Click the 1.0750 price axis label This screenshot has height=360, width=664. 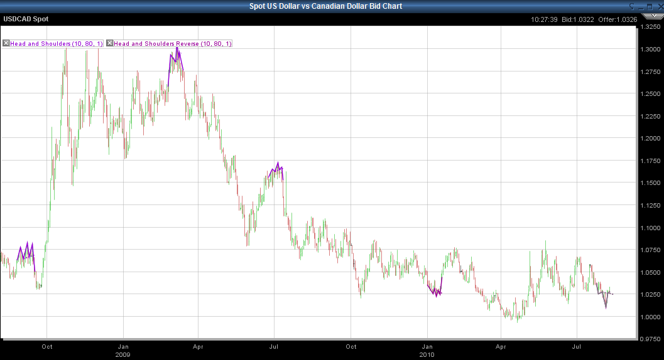[650, 250]
